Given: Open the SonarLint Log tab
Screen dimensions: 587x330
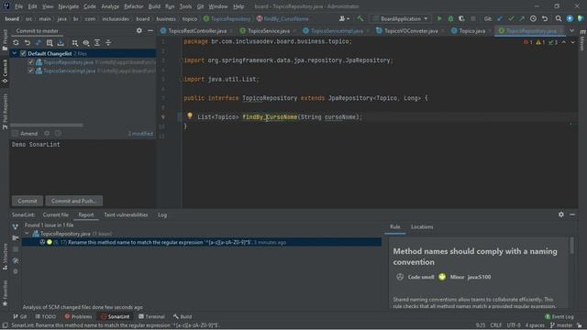Looking at the screenshot, I should click(162, 214).
